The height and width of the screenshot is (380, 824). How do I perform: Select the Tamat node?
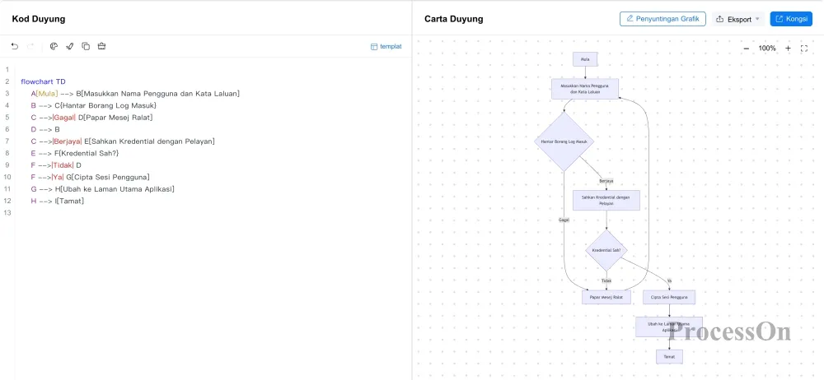coord(669,357)
